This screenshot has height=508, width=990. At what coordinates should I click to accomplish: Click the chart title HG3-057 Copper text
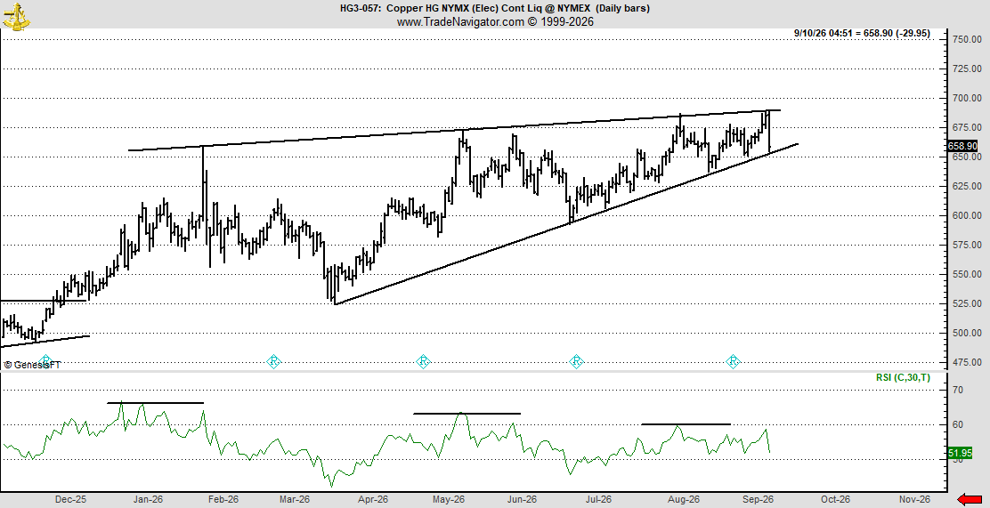click(x=495, y=8)
